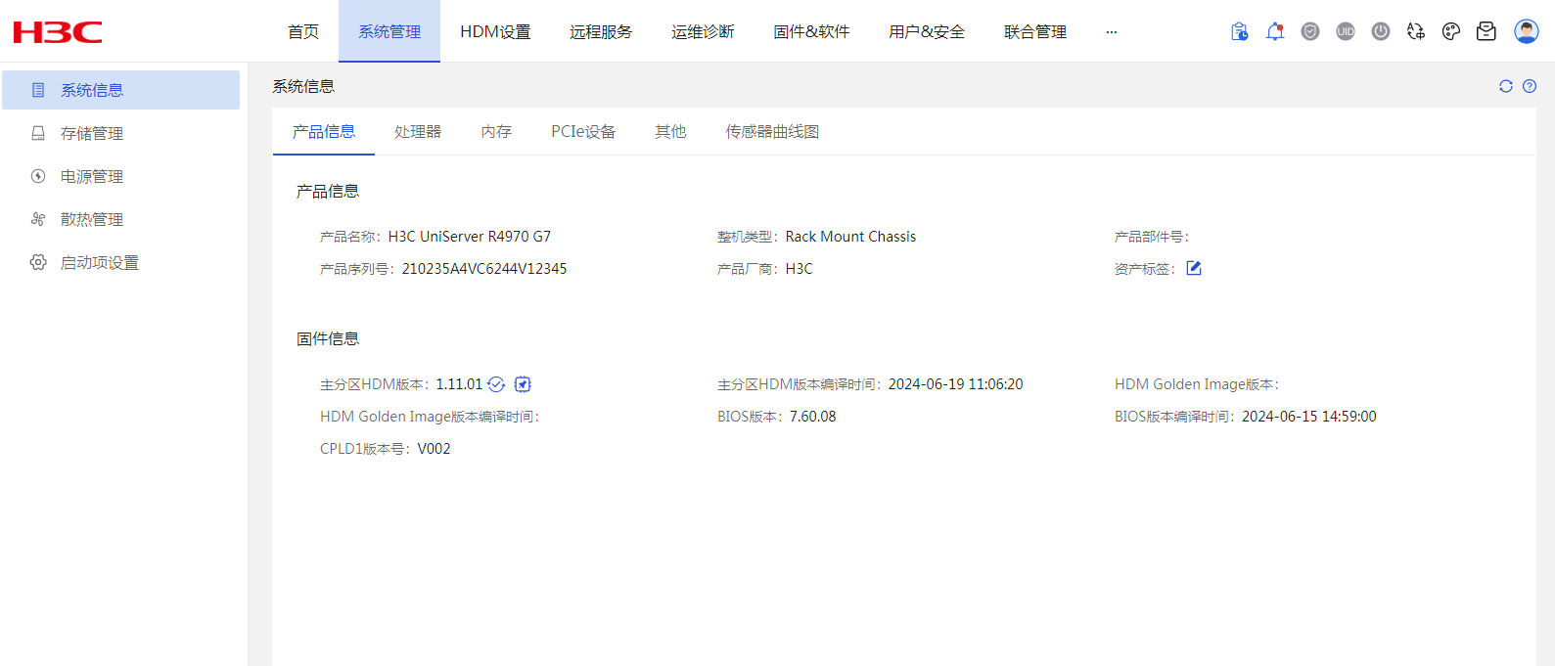Image resolution: width=1555 pixels, height=666 pixels.
Task: Click the 产品信息 section heading
Action: tap(328, 191)
